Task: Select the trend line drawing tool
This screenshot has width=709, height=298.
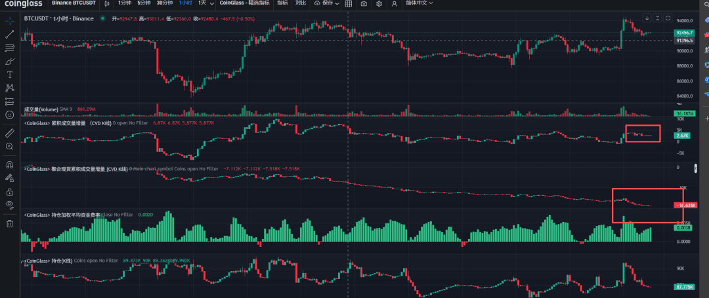Action: tap(9, 34)
